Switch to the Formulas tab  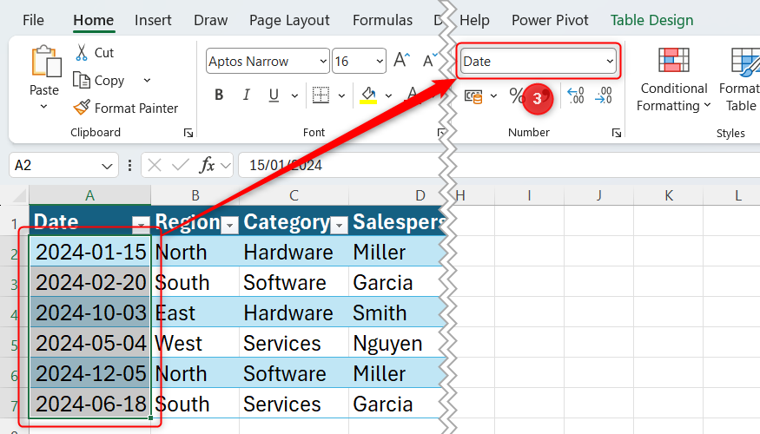pos(382,20)
